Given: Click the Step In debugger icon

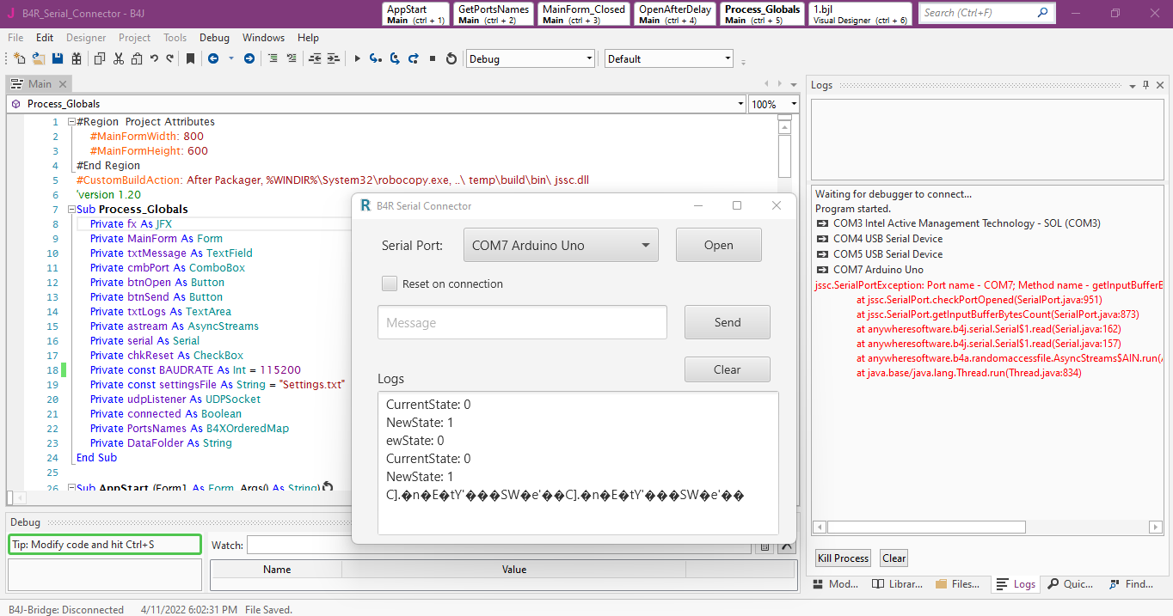Looking at the screenshot, I should (376, 58).
